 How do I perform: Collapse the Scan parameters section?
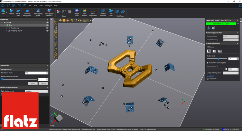point(47,69)
